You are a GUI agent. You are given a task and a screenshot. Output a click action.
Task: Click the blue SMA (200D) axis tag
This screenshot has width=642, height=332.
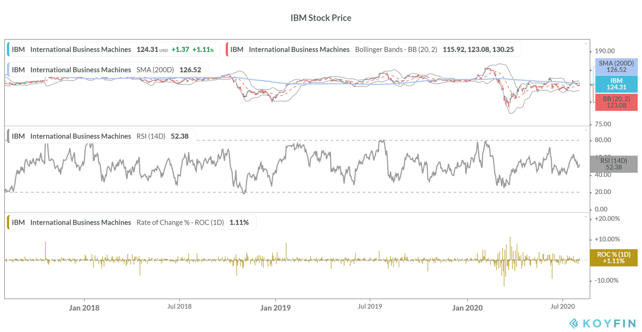[616, 66]
